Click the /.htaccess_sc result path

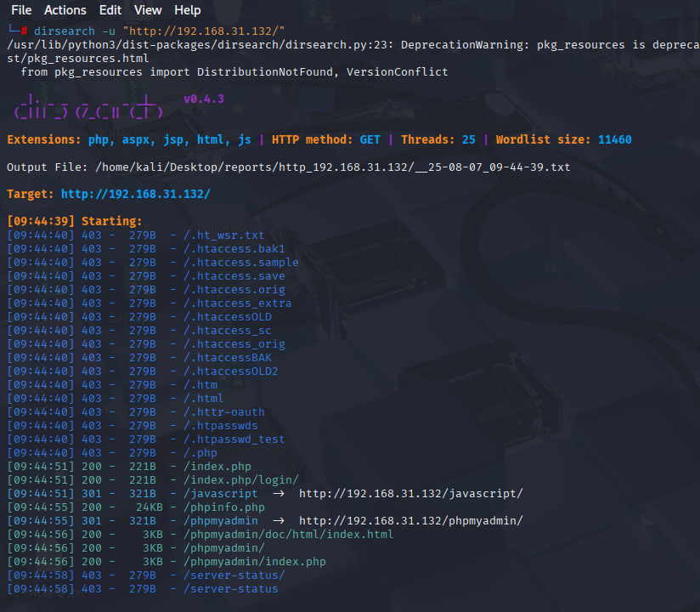tap(228, 331)
